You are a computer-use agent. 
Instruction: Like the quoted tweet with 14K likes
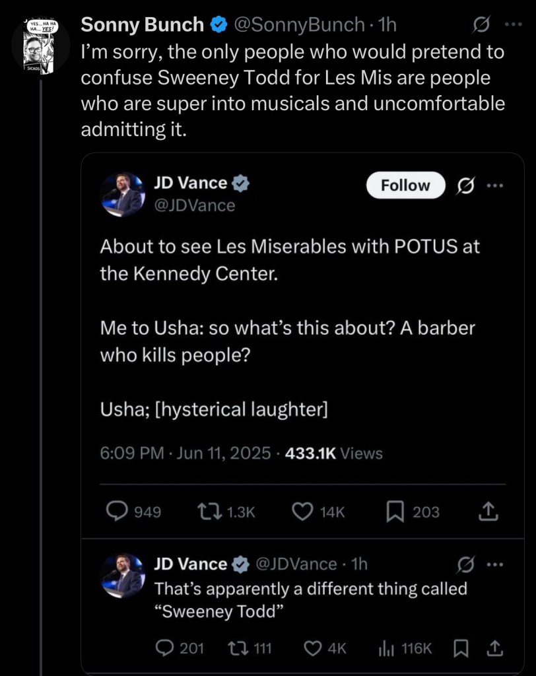[302, 512]
